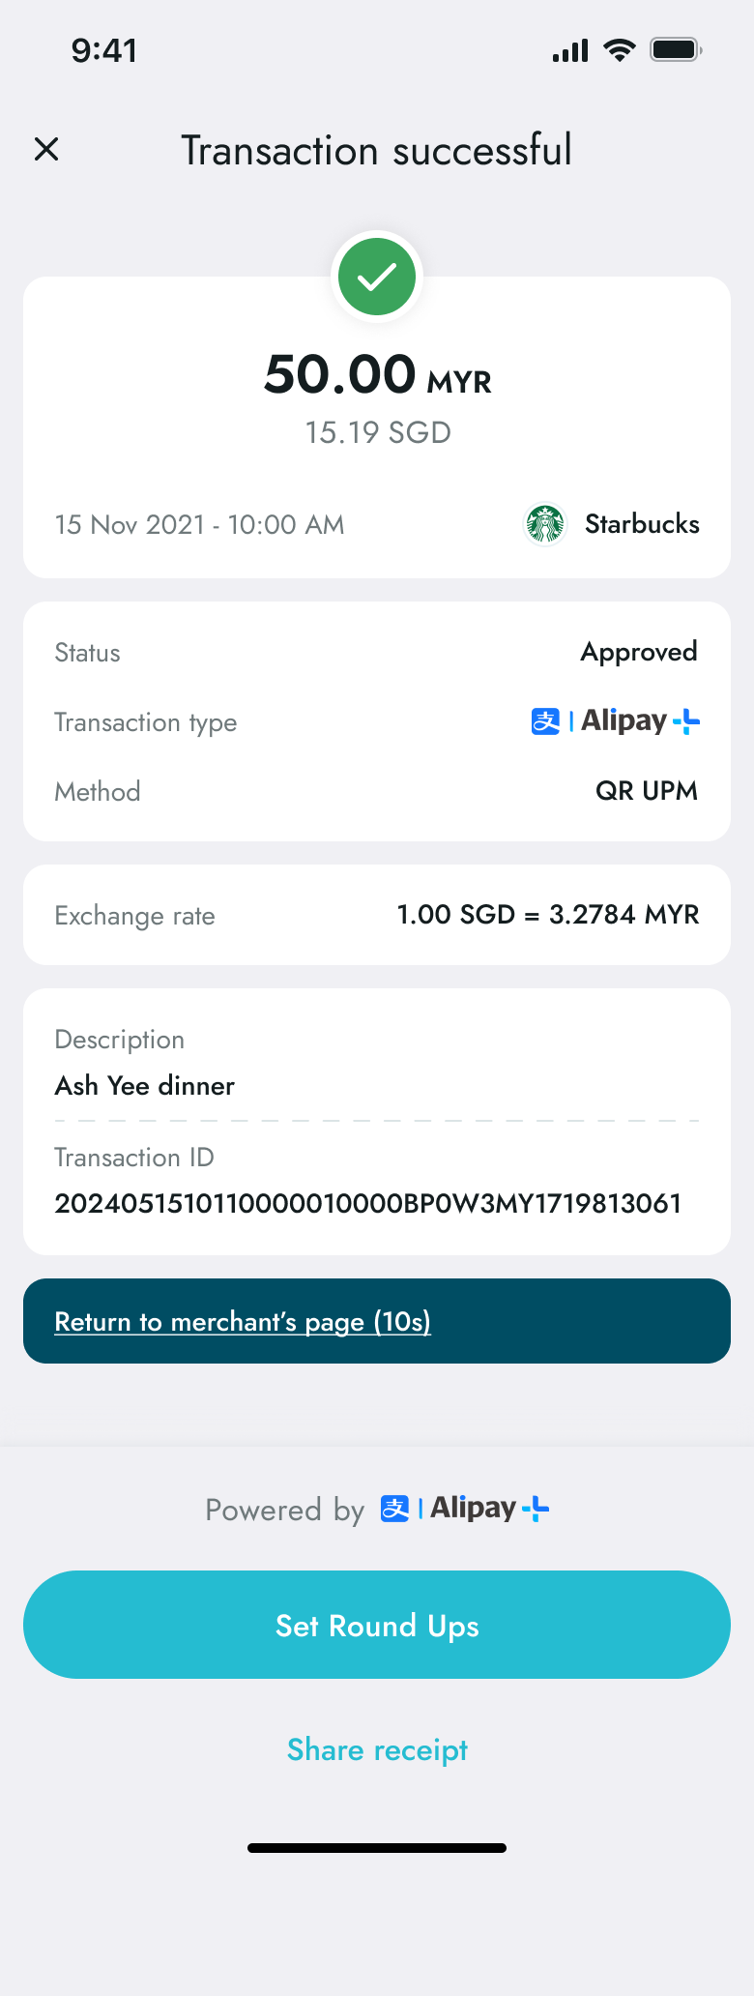Tap the QR UPM method value
The image size is (754, 1996).
tap(646, 791)
